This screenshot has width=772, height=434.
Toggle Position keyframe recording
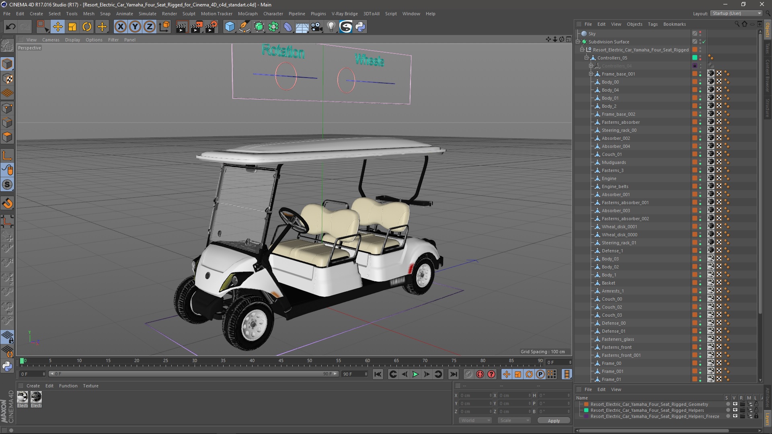pos(506,374)
